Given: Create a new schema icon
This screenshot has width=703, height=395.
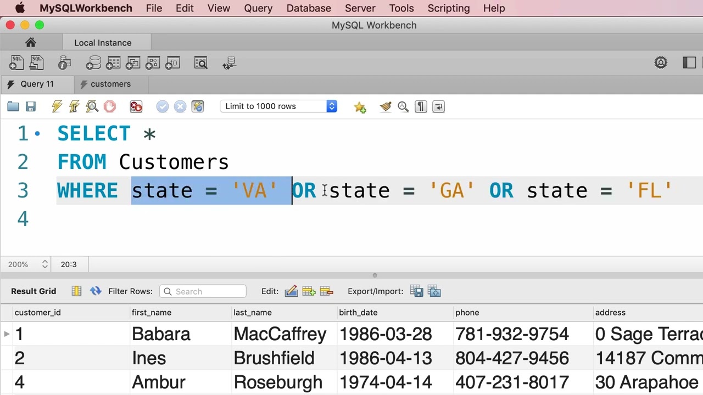Looking at the screenshot, I should (x=93, y=63).
